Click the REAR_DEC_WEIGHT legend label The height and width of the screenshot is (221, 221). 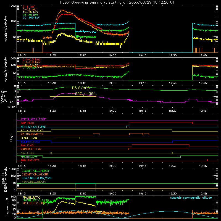pos(34,182)
